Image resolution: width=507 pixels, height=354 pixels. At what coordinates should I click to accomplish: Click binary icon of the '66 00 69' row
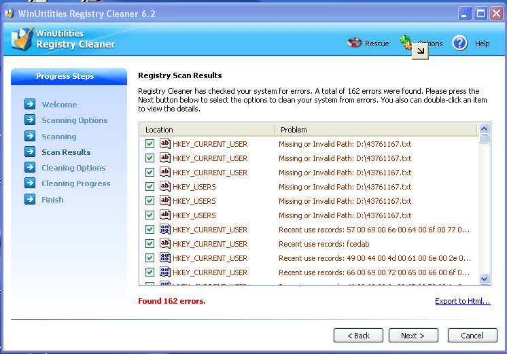(165, 272)
